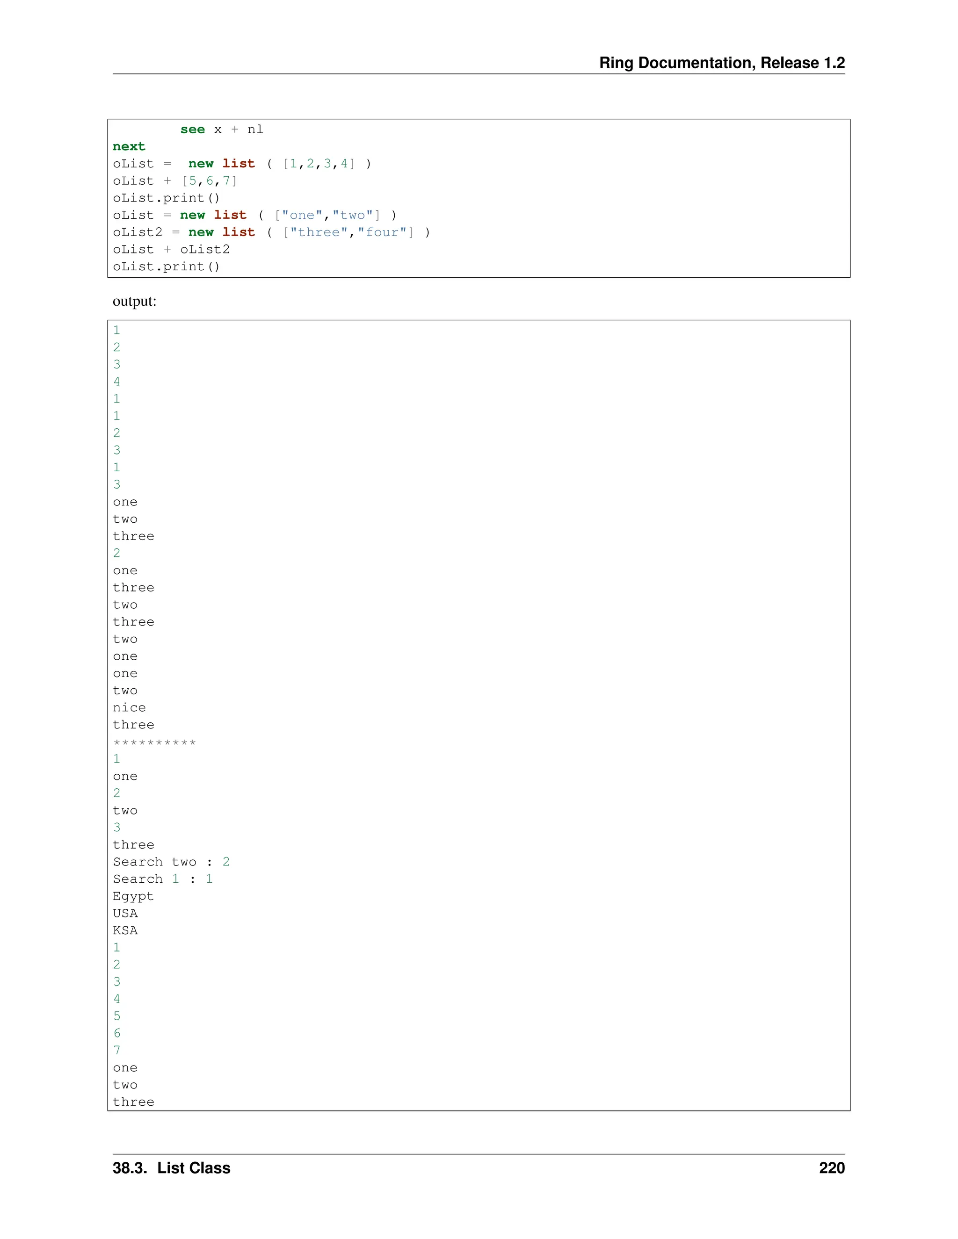958x1239 pixels.
Task: Click the 'Search two : 2' output line
Action: pos(171,862)
